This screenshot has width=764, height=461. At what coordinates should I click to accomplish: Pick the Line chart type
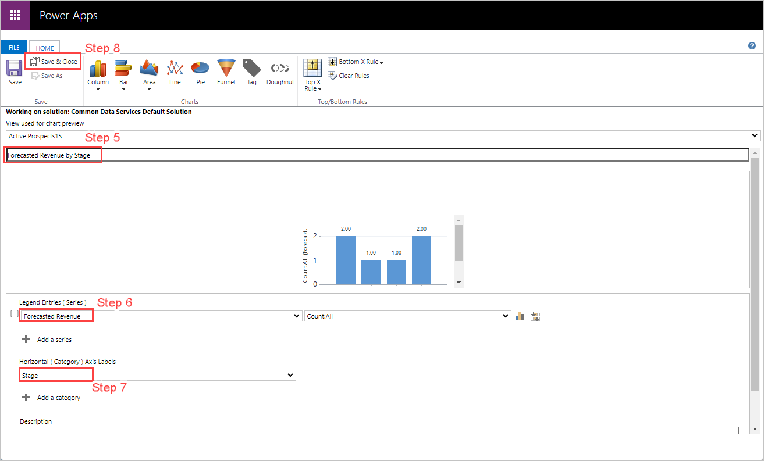(175, 71)
